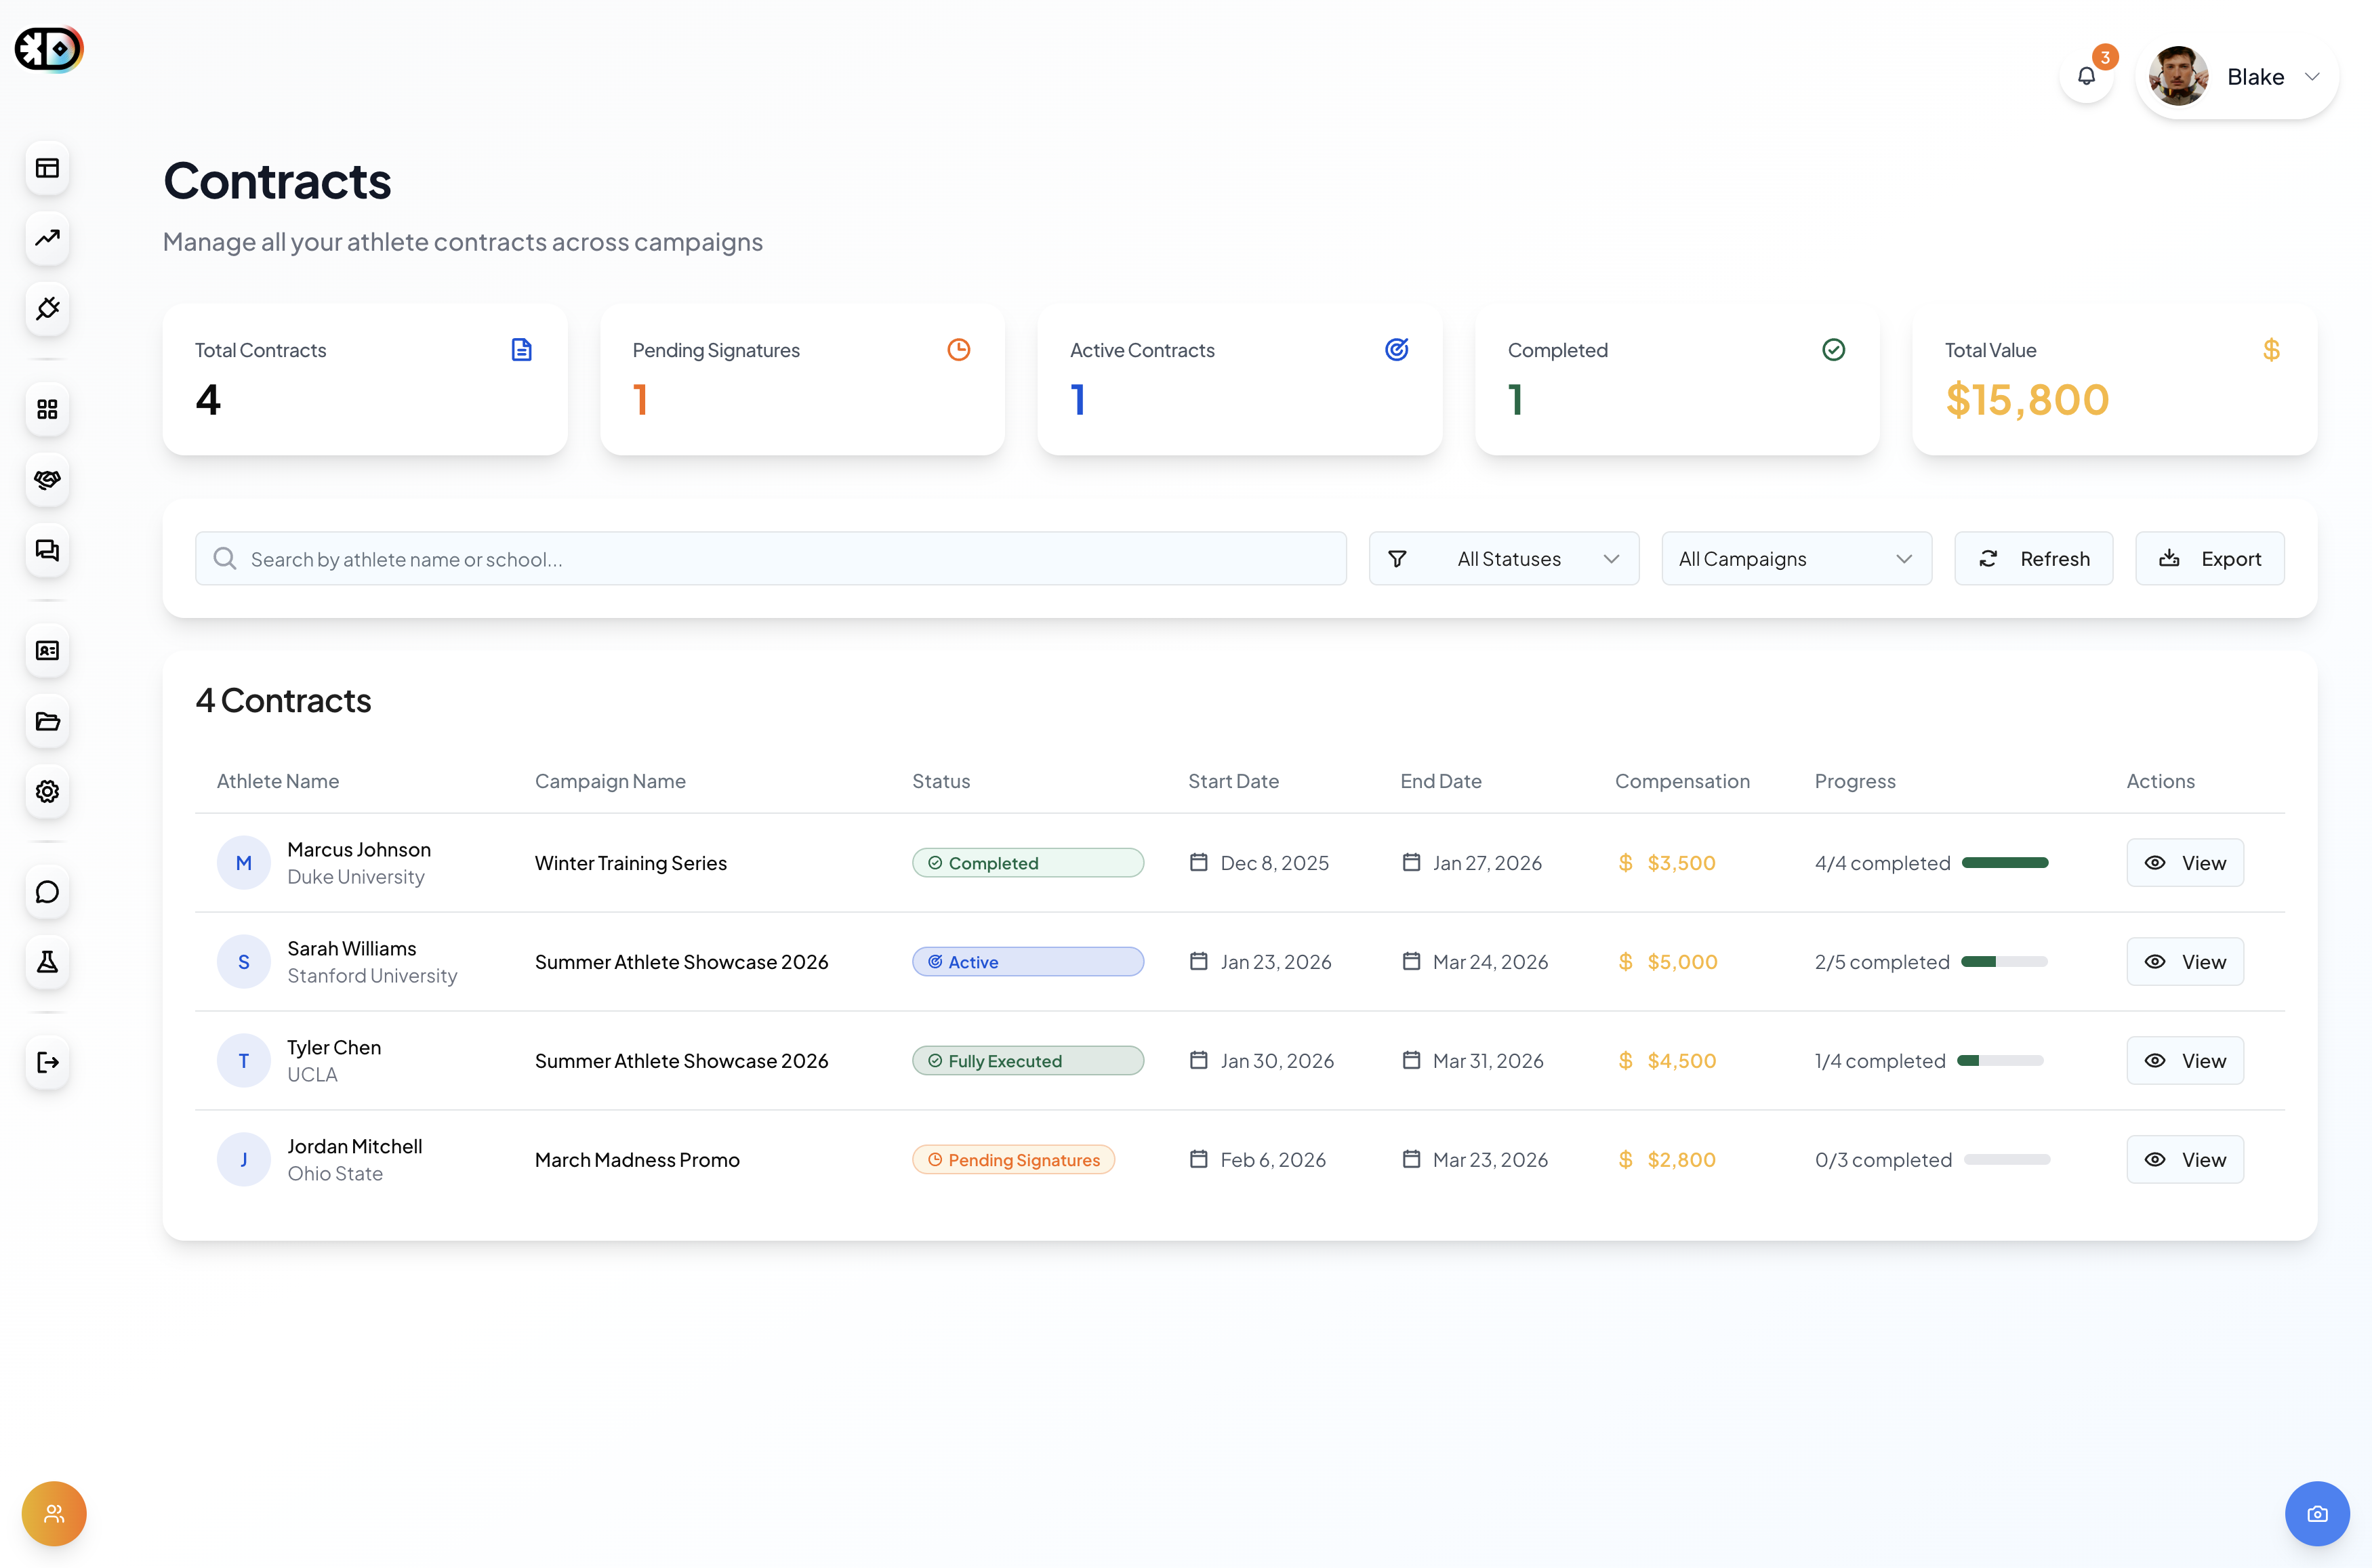Open the grid apps icon in sidebar
Screen dimensions: 2372x1568
click(47, 409)
